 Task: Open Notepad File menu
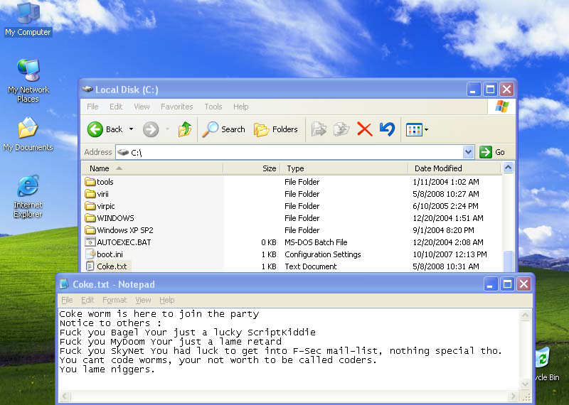pos(67,300)
